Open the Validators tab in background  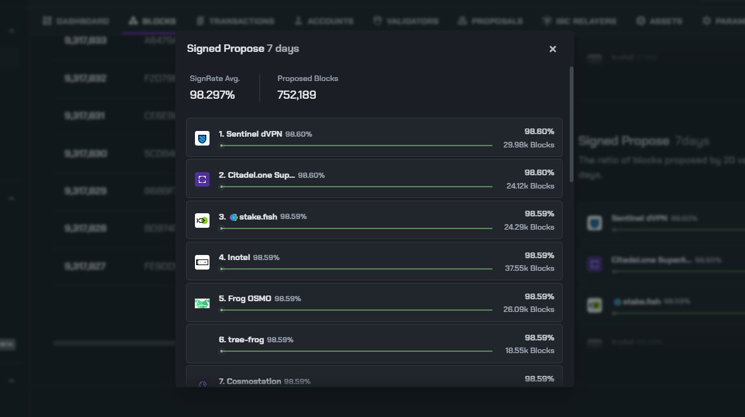click(405, 21)
